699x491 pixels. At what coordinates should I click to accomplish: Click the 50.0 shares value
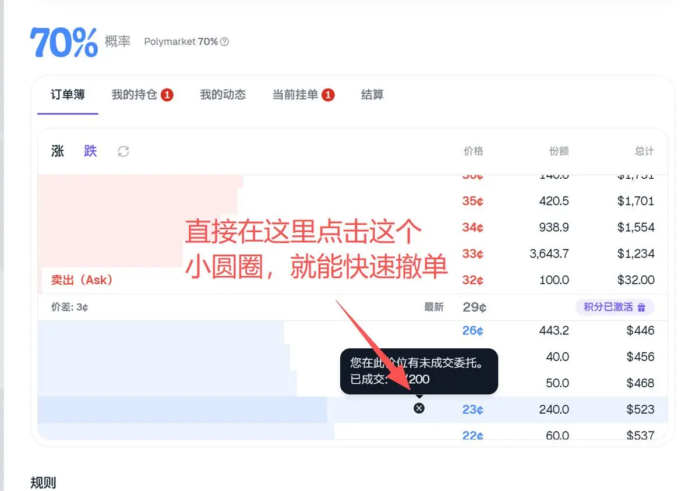558,383
